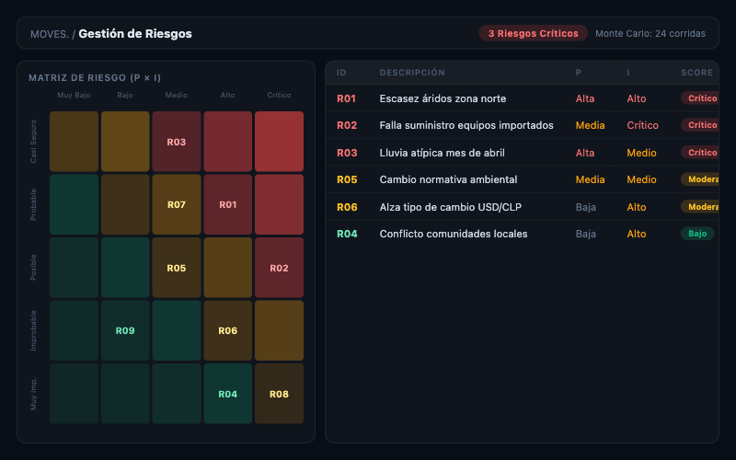The height and width of the screenshot is (460, 736).
Task: Select the R03 cell in risk matrix
Action: point(177,142)
